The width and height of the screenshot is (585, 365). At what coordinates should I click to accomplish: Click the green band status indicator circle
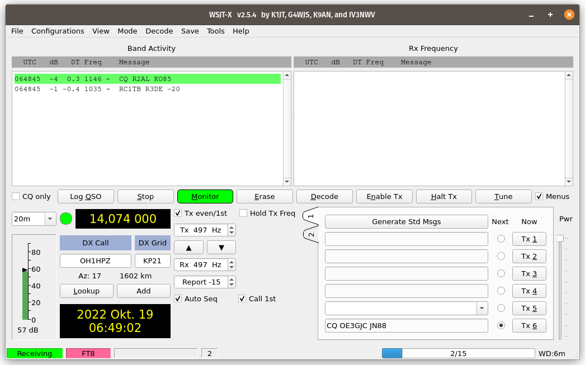coord(66,219)
